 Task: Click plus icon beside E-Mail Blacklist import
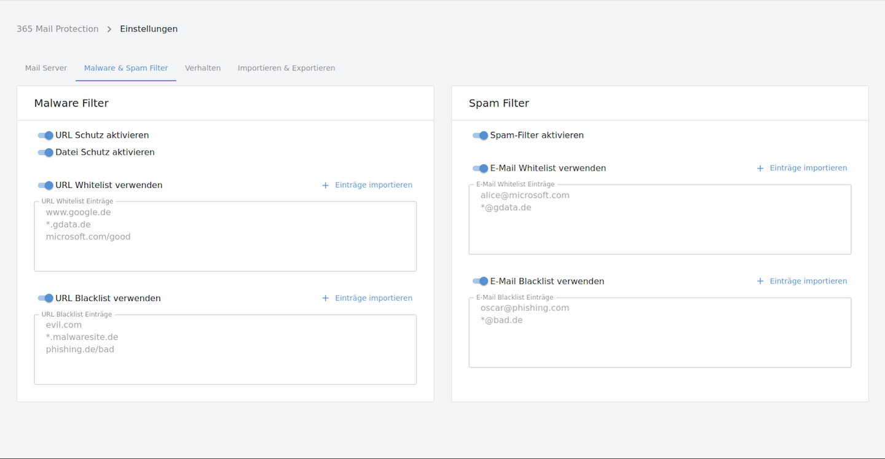760,281
